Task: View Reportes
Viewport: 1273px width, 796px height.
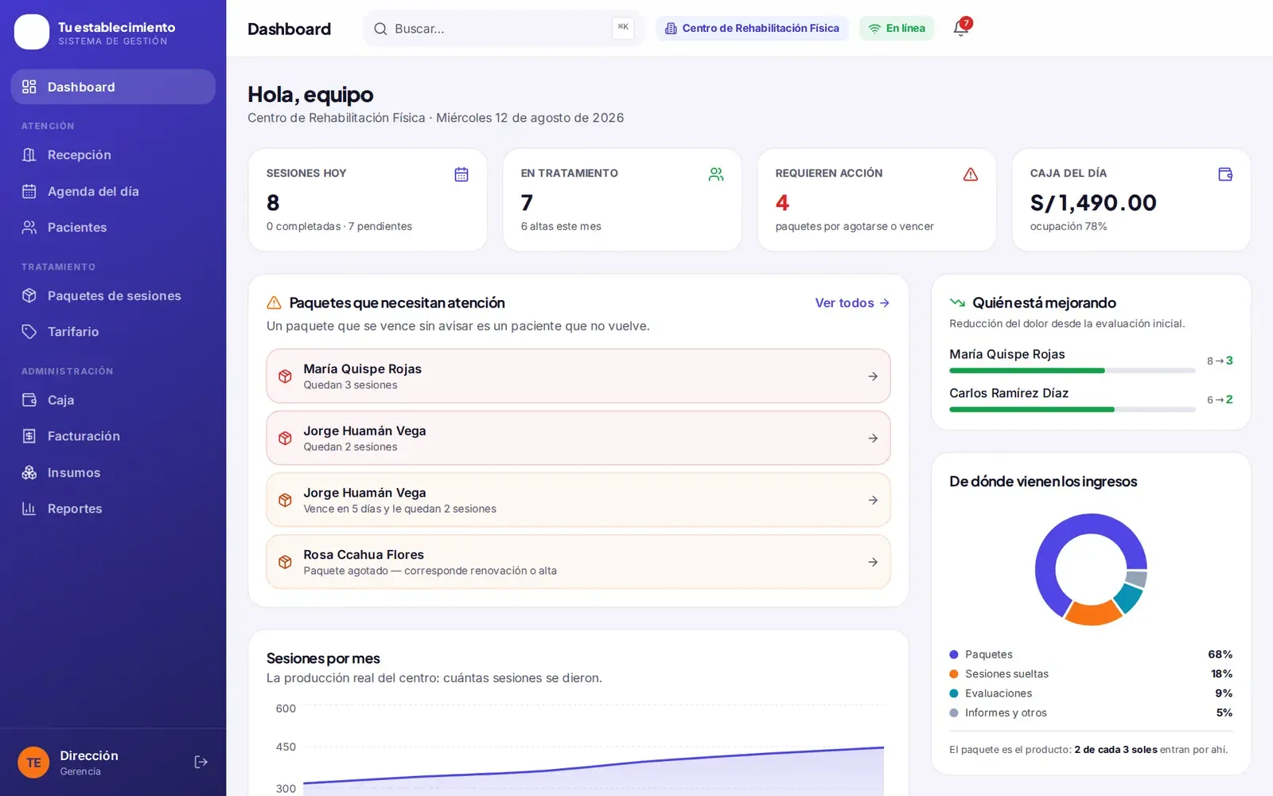Action: [113, 509]
